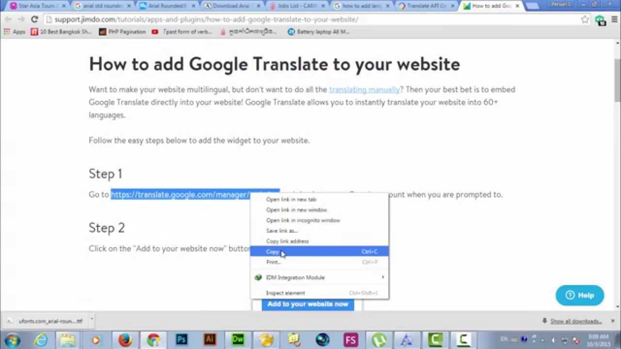Open the 'translating manually' link

pos(364,89)
